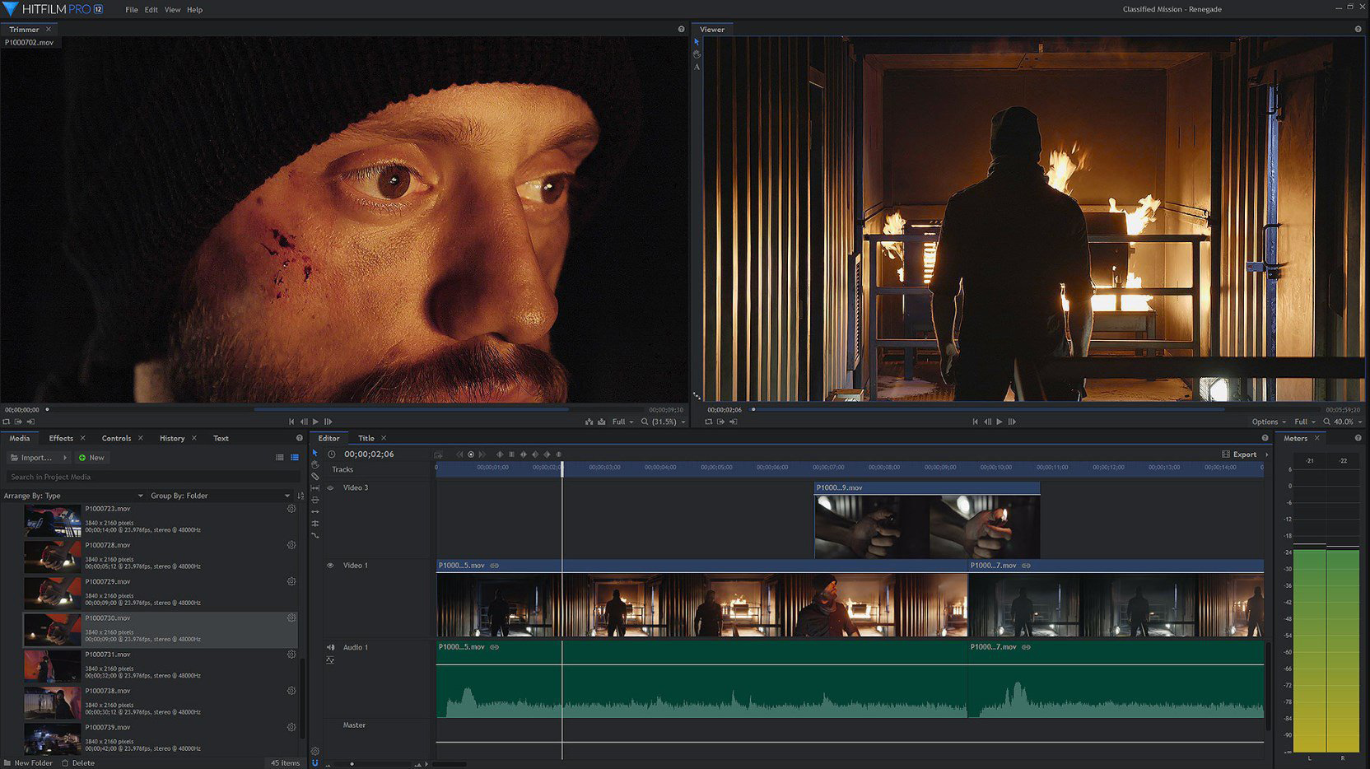Activate the Selection arrow tool above the timeline

click(315, 454)
